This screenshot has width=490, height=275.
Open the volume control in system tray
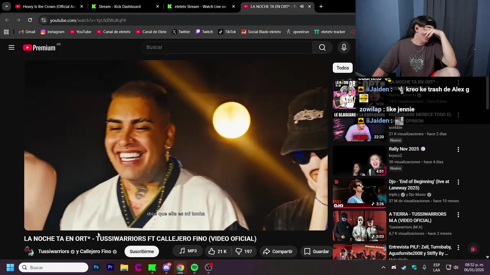tap(456, 267)
